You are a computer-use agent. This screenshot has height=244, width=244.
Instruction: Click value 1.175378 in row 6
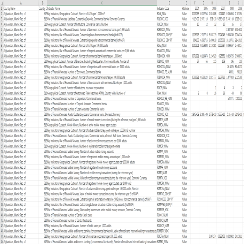(x=195, y=35)
